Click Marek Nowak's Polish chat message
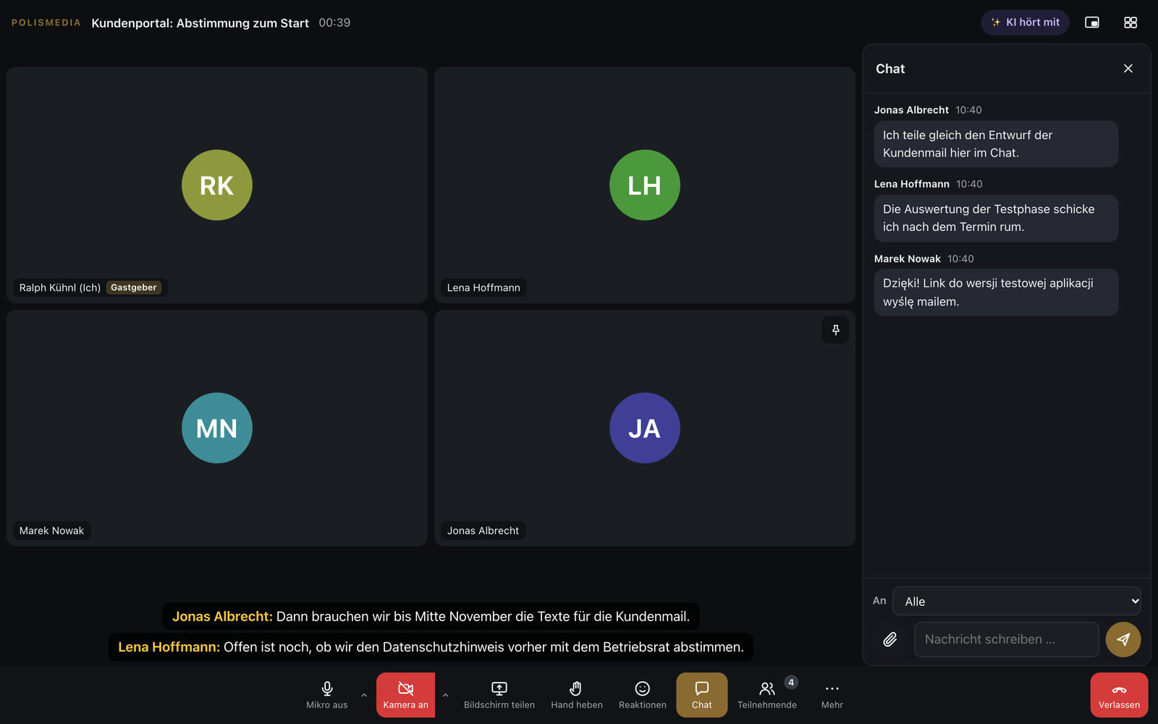 [996, 292]
